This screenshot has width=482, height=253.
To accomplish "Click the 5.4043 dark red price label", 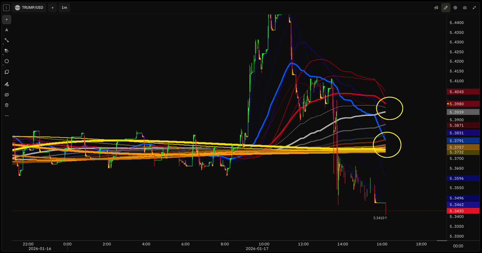I will coord(463,92).
